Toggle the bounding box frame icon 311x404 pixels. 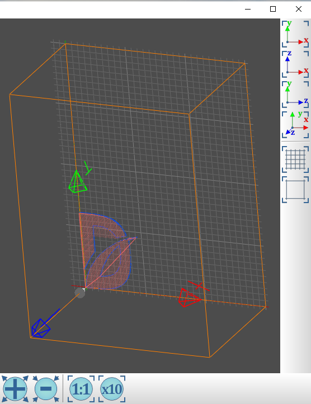point(295,190)
